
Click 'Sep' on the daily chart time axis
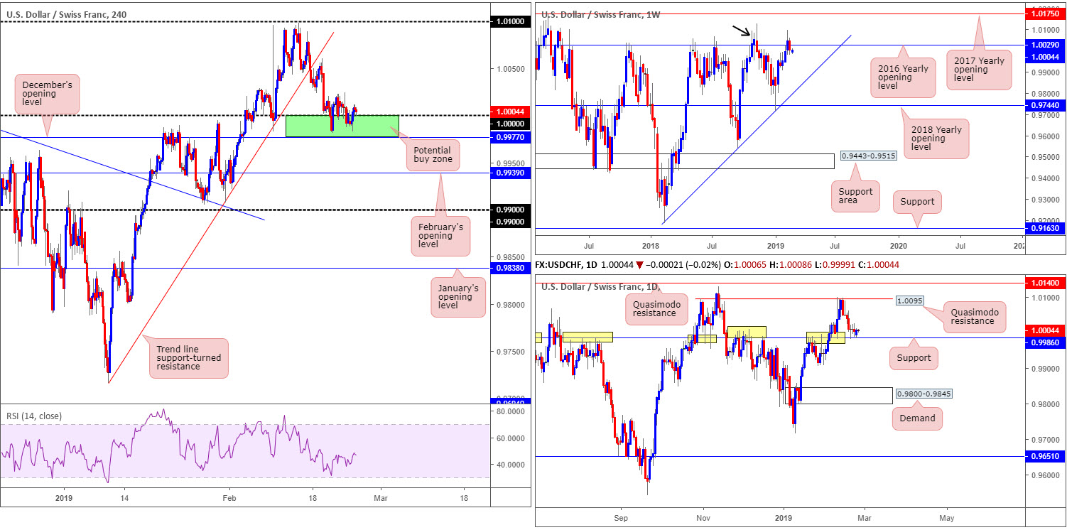click(x=622, y=519)
